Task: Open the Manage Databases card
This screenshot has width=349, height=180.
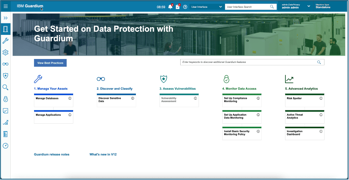Action: click(x=54, y=100)
